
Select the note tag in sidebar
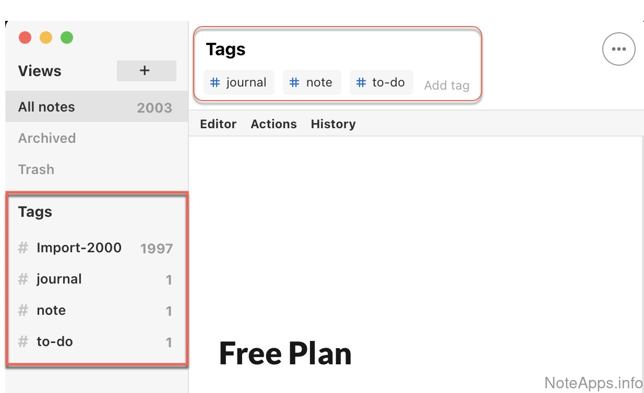51,310
